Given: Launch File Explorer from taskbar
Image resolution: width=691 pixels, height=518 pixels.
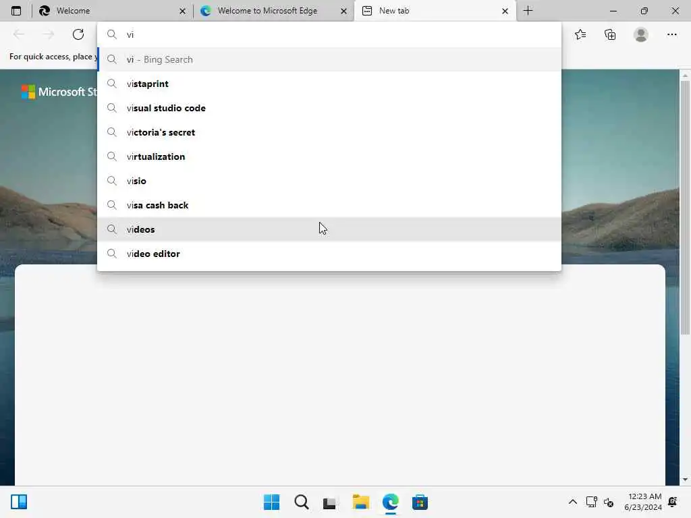Looking at the screenshot, I should click(361, 502).
